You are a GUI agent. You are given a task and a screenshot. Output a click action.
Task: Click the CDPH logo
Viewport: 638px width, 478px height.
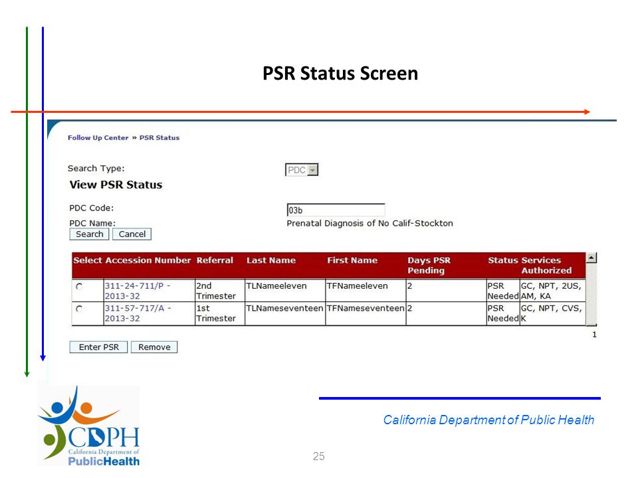[88, 426]
